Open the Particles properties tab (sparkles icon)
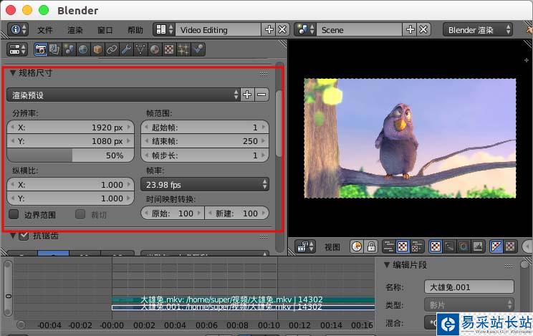The width and height of the screenshot is (533, 336). [x=183, y=49]
